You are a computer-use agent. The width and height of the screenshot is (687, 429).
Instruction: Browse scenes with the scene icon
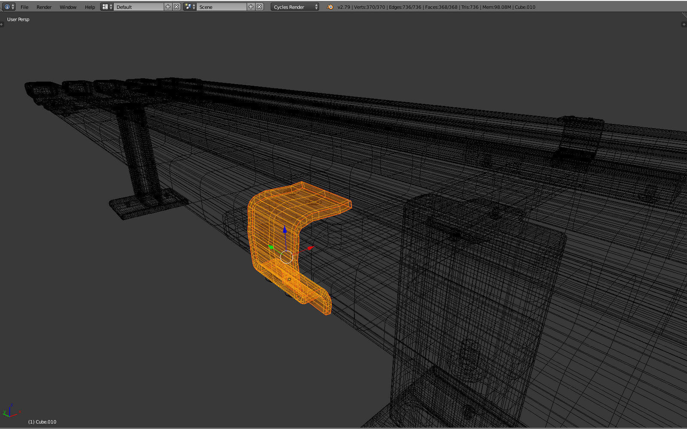point(190,7)
